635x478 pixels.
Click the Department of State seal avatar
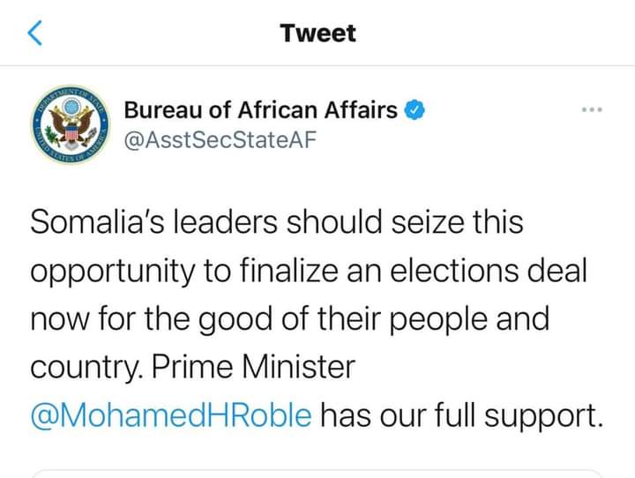click(x=71, y=124)
